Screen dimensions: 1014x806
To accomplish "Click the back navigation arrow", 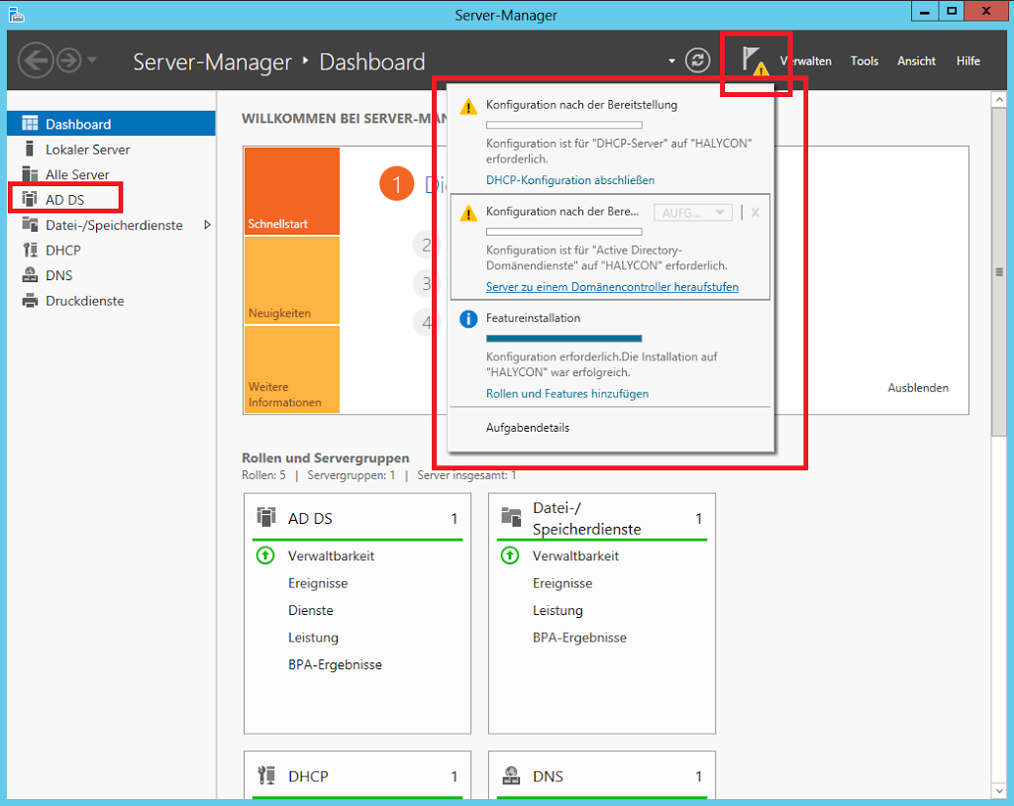I will (36, 60).
